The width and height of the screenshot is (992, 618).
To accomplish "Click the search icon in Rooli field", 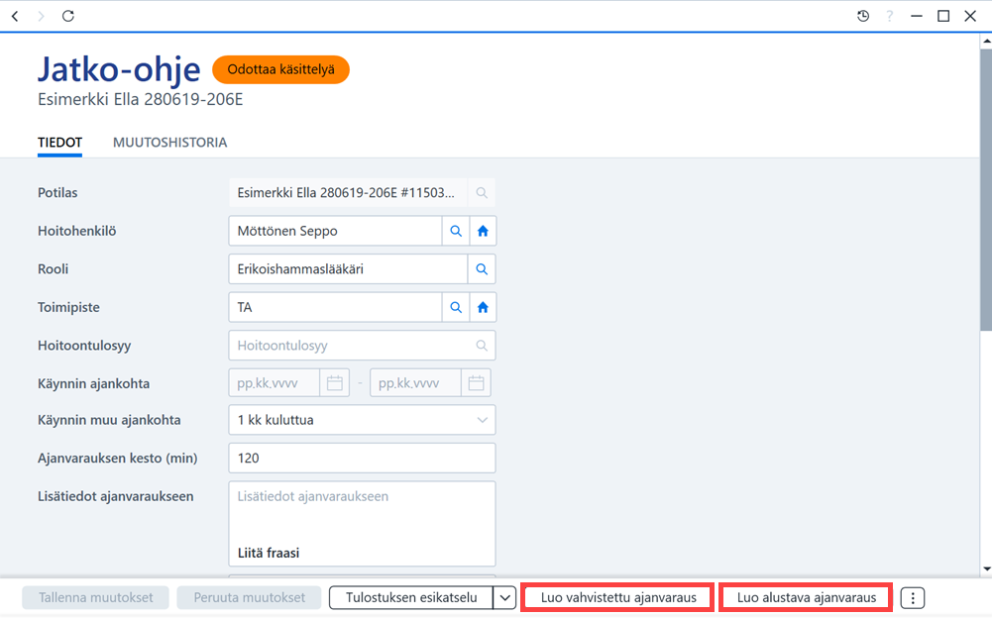I will [x=482, y=268].
